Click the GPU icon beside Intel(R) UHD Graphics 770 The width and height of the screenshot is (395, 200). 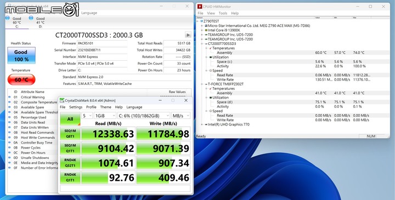click(x=206, y=124)
